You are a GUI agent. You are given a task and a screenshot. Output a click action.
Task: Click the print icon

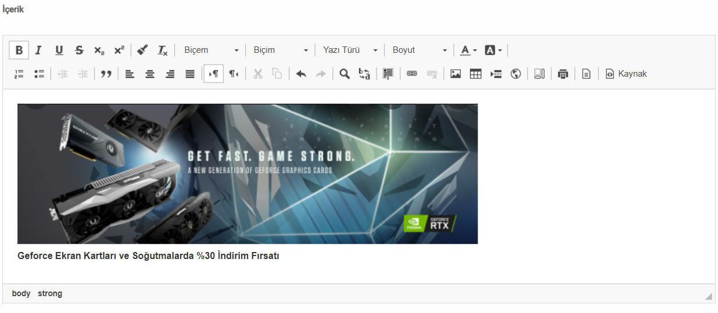(x=562, y=74)
